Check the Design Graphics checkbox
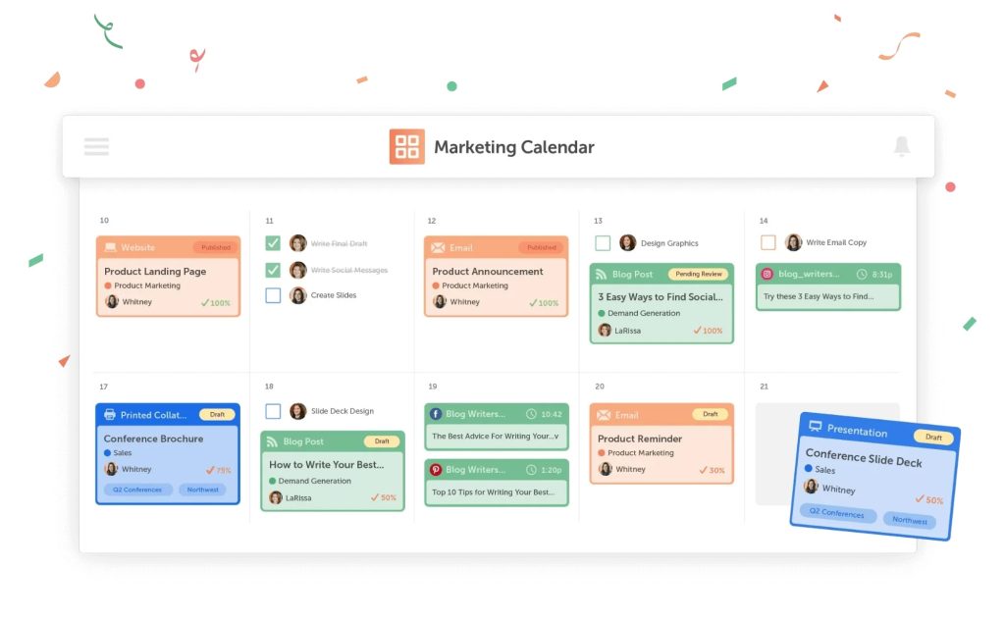The height and width of the screenshot is (620, 1005). [x=603, y=243]
